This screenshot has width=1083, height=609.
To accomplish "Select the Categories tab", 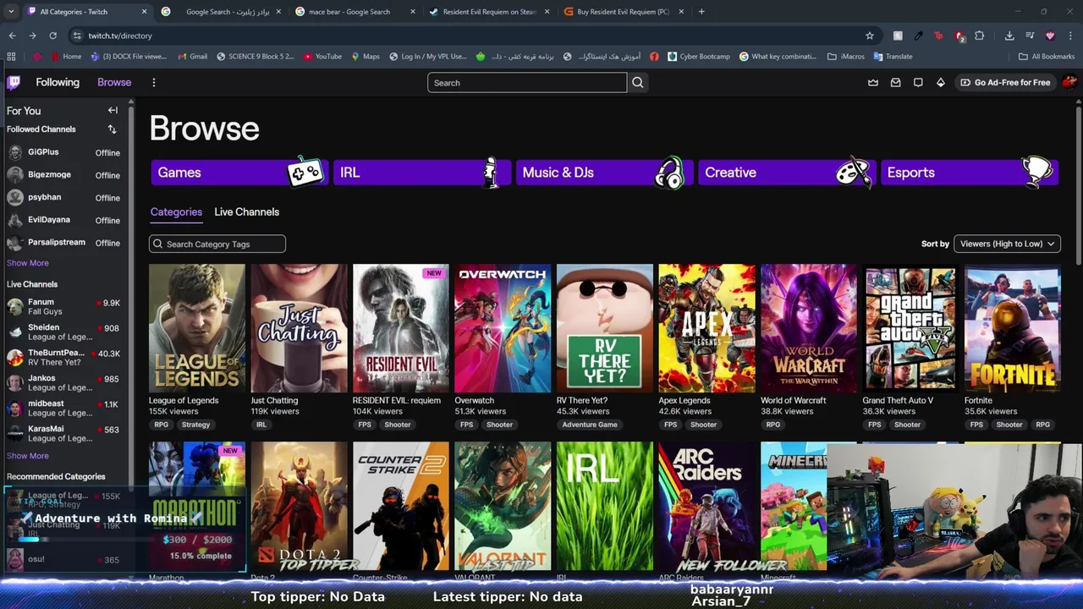I will tap(176, 211).
